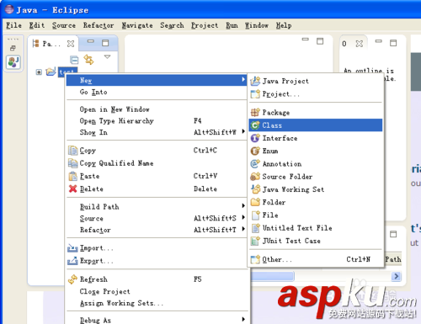The width and height of the screenshot is (421, 324).
Task: Open the Run menu
Action: coord(232,25)
